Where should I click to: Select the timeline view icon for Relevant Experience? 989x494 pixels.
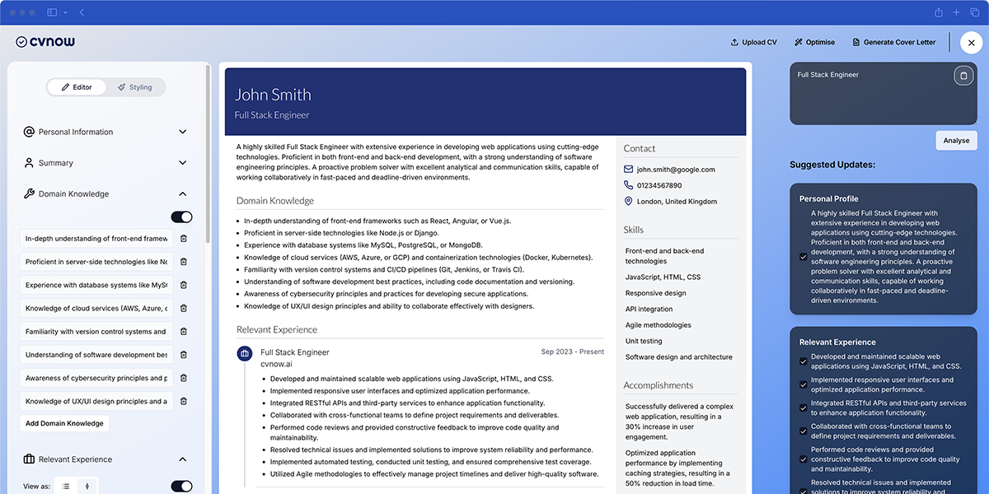click(88, 486)
